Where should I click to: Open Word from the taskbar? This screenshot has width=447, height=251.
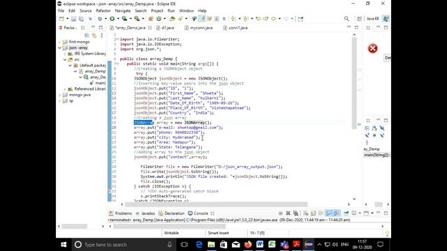260,245
